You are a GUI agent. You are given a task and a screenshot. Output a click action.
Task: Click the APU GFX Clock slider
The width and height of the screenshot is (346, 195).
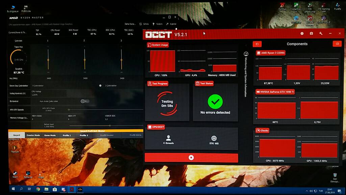(106, 109)
